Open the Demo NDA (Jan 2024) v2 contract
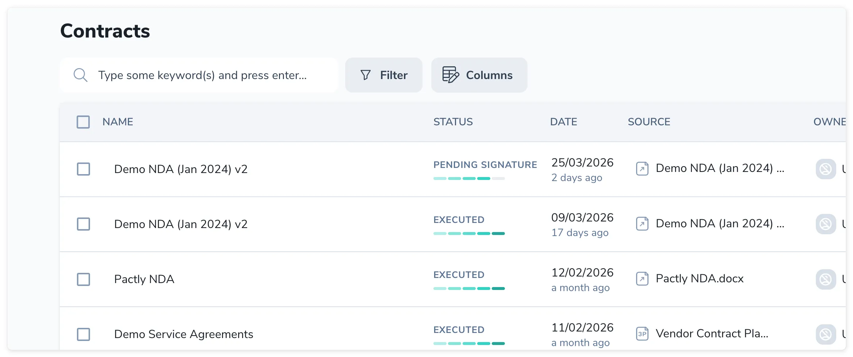 click(181, 169)
